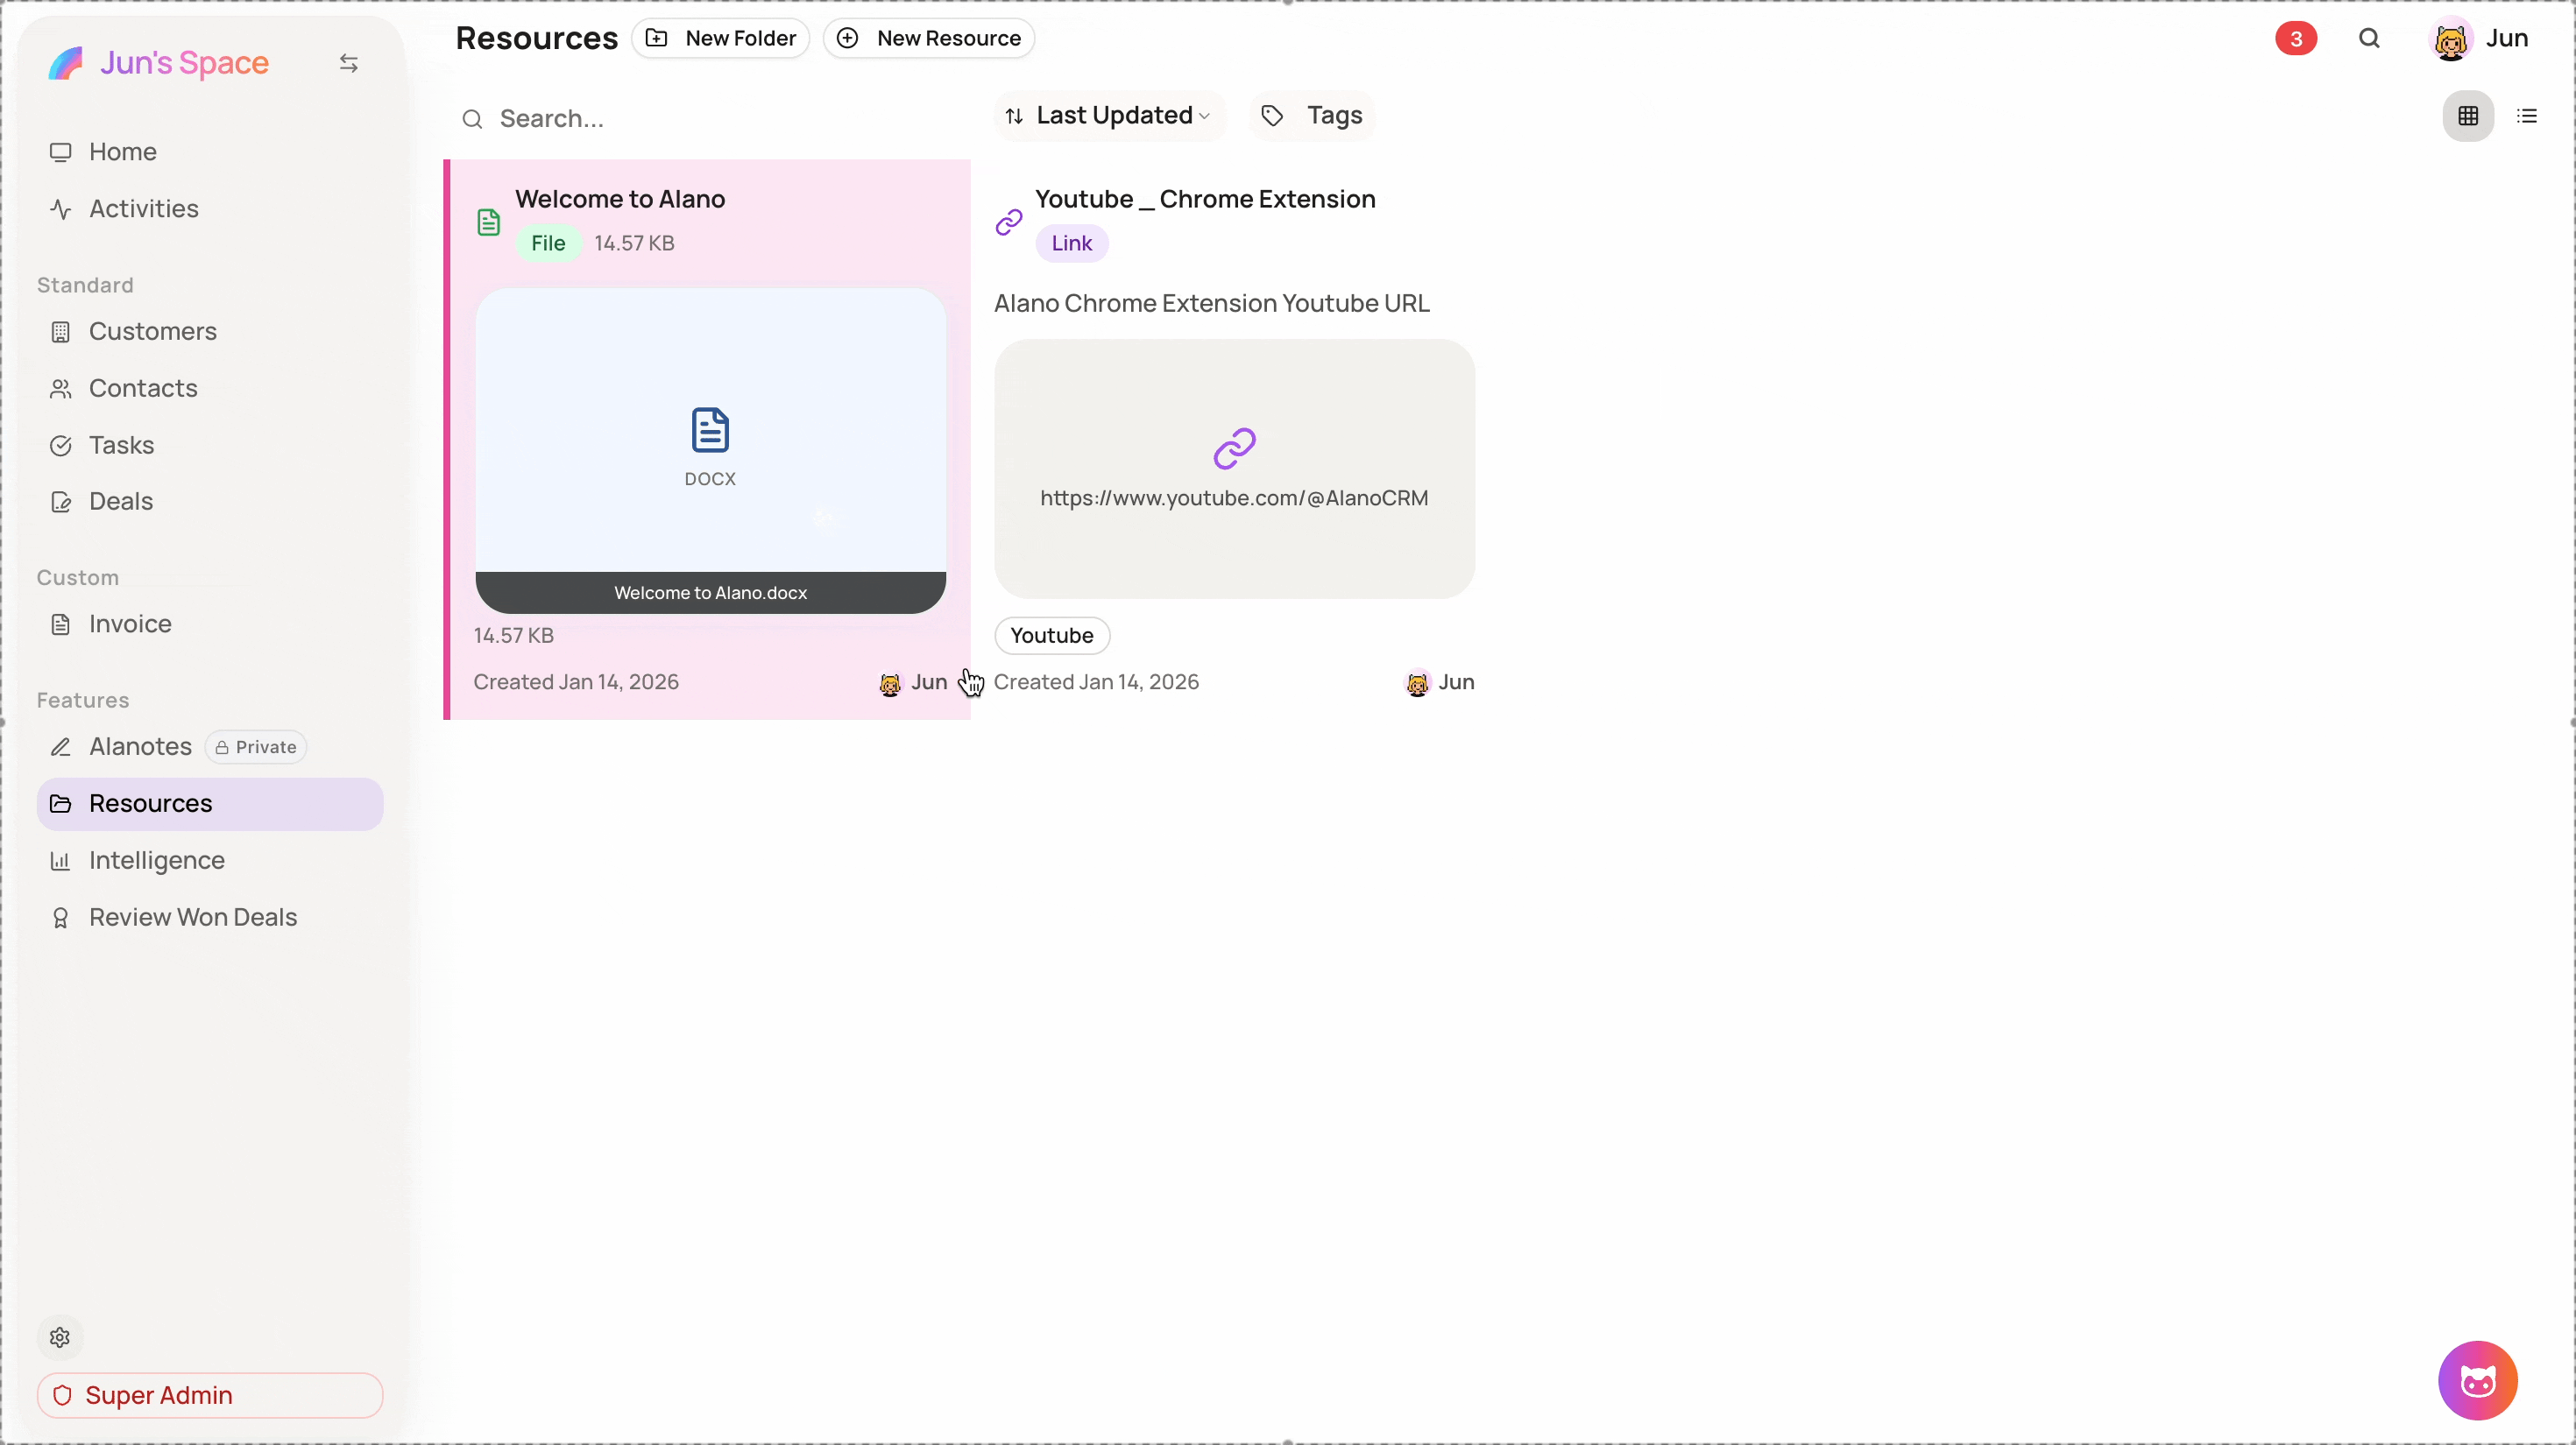Click the Private badge next to Alanotes
The width and height of the screenshot is (2576, 1445).
point(256,748)
